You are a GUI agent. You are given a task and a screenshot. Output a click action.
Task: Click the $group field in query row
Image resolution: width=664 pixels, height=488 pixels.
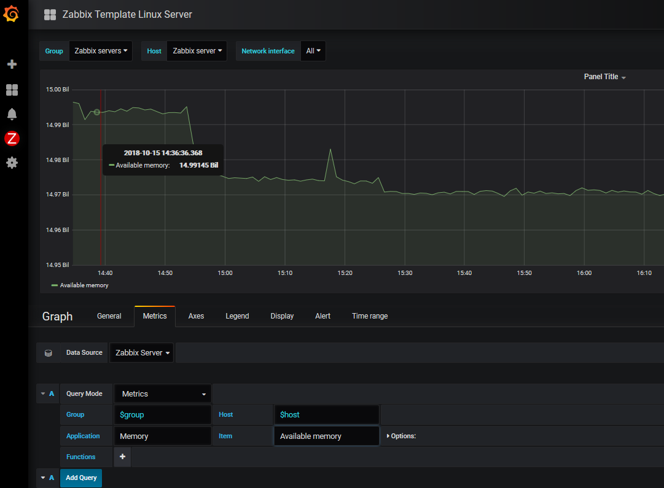click(x=163, y=415)
